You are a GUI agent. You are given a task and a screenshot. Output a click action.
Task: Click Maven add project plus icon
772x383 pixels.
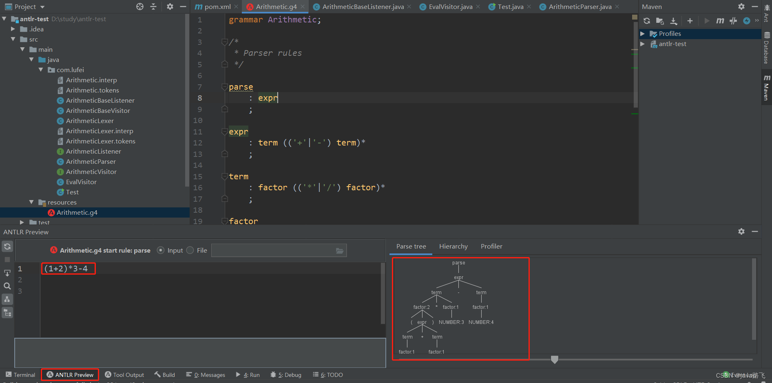coord(690,21)
